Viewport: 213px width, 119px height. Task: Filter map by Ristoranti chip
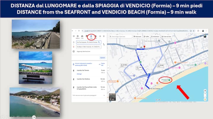click(x=138, y=37)
